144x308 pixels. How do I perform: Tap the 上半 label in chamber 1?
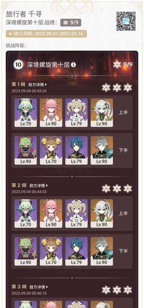123,113
